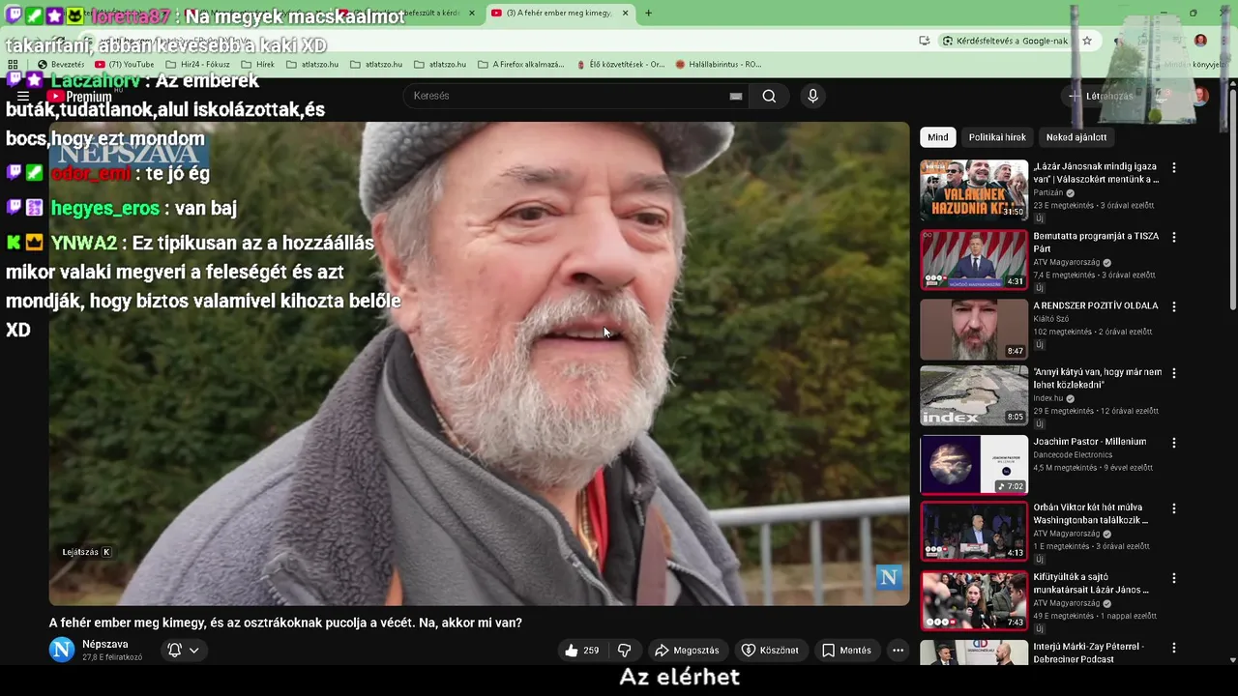Like the video with thumbs-up 259
The image size is (1238, 696).
tap(582, 651)
